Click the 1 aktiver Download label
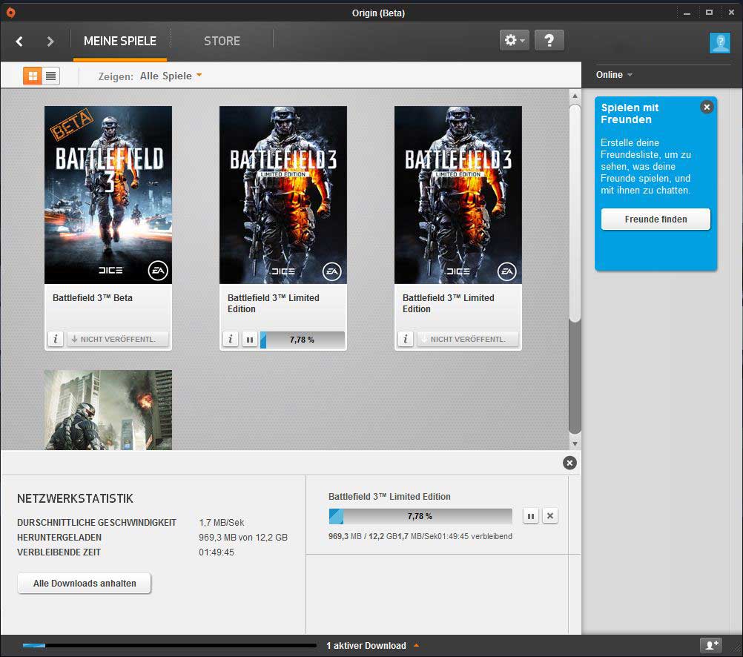This screenshot has width=743, height=657. tap(366, 646)
